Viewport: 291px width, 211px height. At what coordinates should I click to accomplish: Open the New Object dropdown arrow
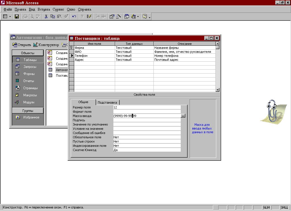point(138,17)
